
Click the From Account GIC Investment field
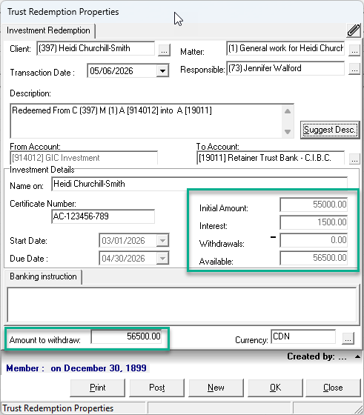click(x=84, y=158)
